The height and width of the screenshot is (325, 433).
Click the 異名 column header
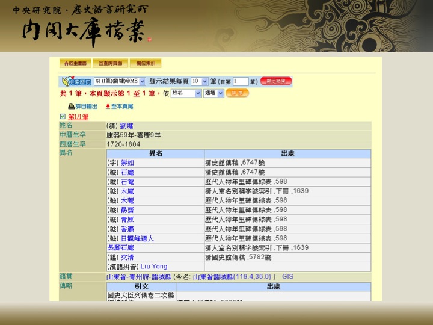click(156, 154)
